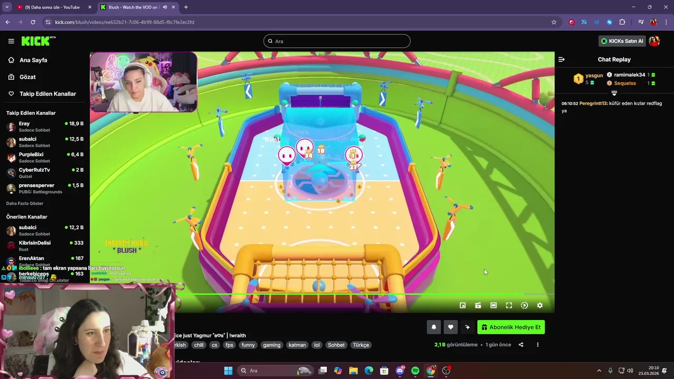The image size is (674, 379).
Task: Open the video player settings gear
Action: (540, 305)
